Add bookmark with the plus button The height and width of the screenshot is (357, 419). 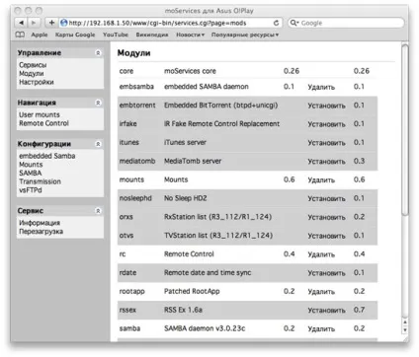click(x=51, y=23)
